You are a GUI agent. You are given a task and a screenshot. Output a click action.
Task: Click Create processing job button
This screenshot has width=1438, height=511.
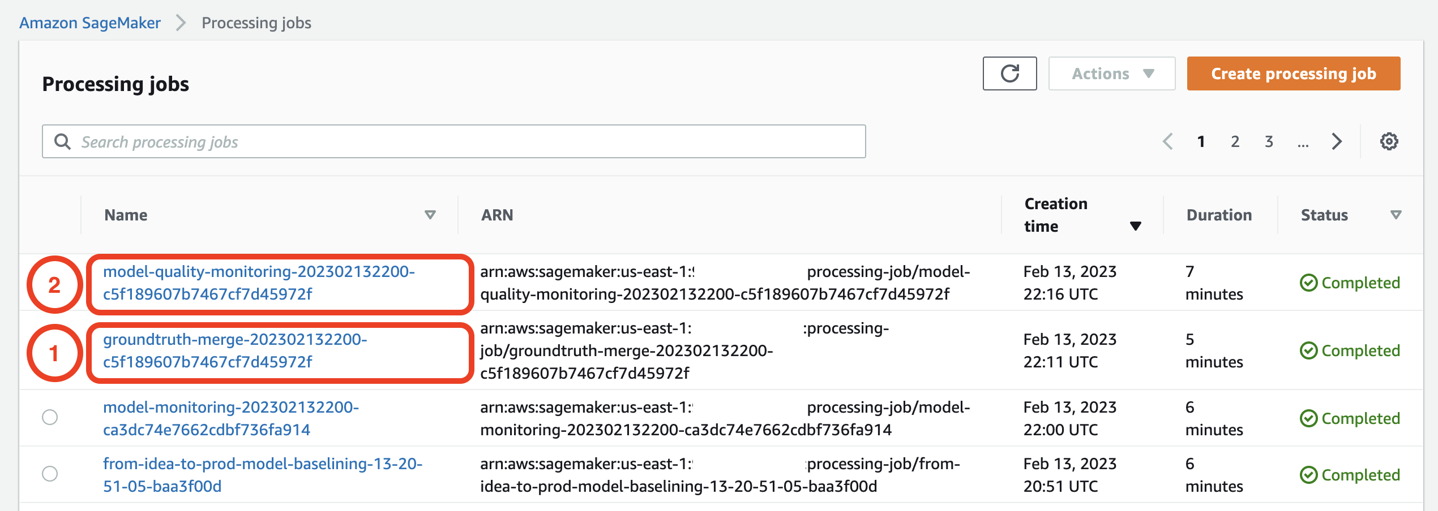1294,73
